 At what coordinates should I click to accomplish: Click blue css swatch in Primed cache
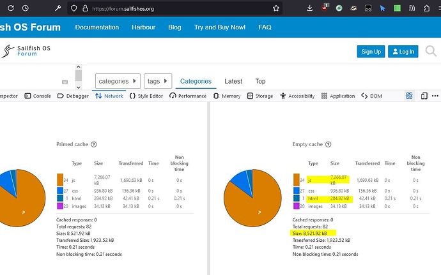click(x=60, y=190)
